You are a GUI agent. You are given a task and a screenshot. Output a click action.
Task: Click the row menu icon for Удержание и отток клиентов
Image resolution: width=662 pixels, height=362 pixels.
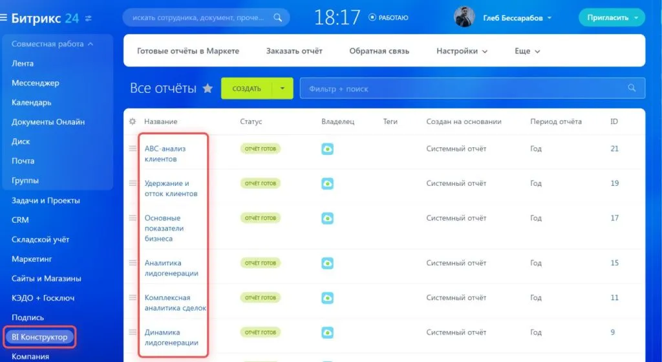click(133, 183)
